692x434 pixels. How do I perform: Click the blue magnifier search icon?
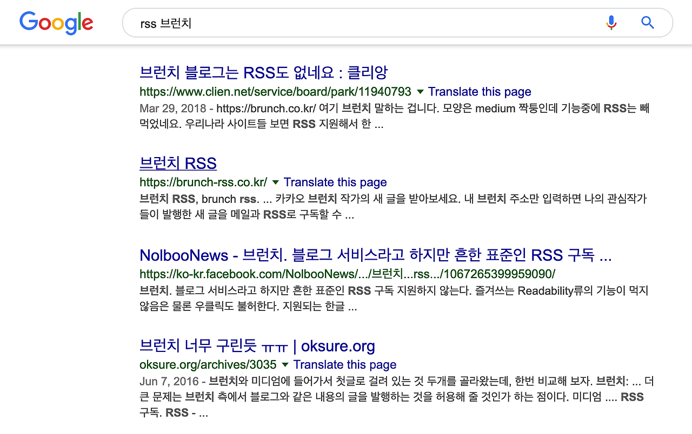pos(648,23)
